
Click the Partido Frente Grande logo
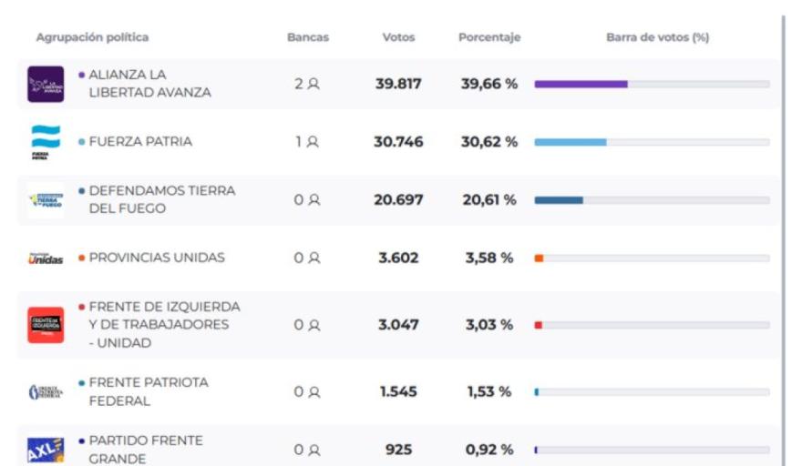coord(46,450)
